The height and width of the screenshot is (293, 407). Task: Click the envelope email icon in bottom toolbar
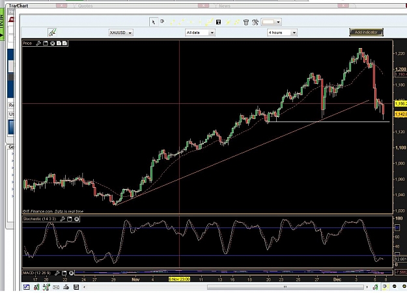[56, 287]
